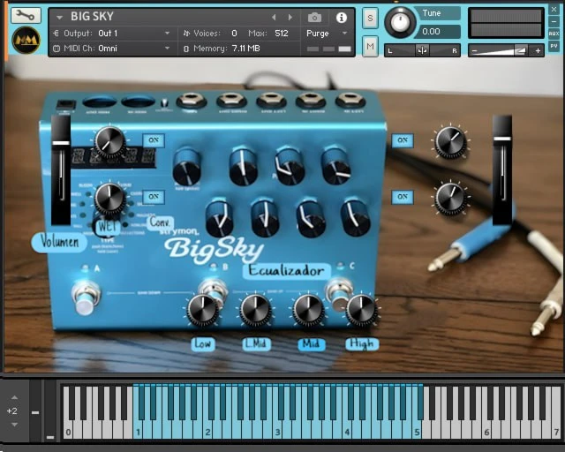
Task: Click the WET knob
Action: (x=109, y=199)
